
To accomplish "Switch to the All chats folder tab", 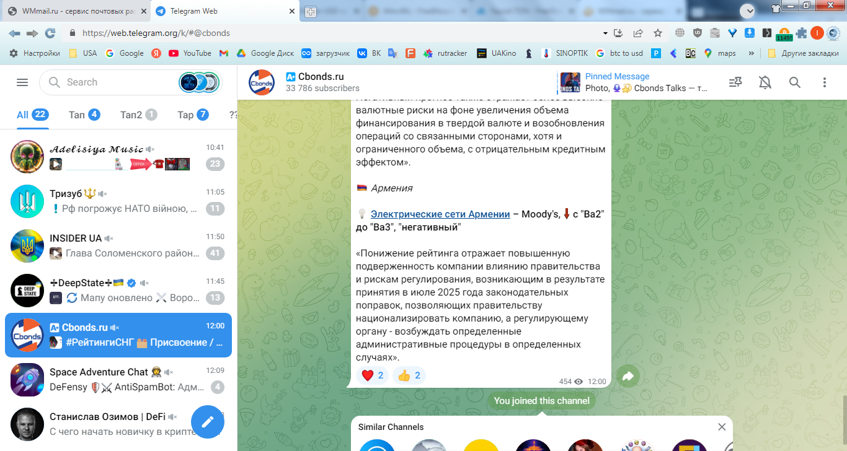I will (32, 115).
